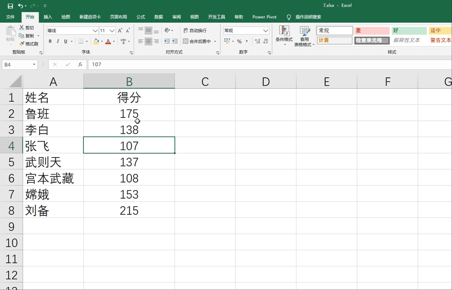Click the Select All corner triangle
The height and width of the screenshot is (290, 452).
tap(15, 81)
